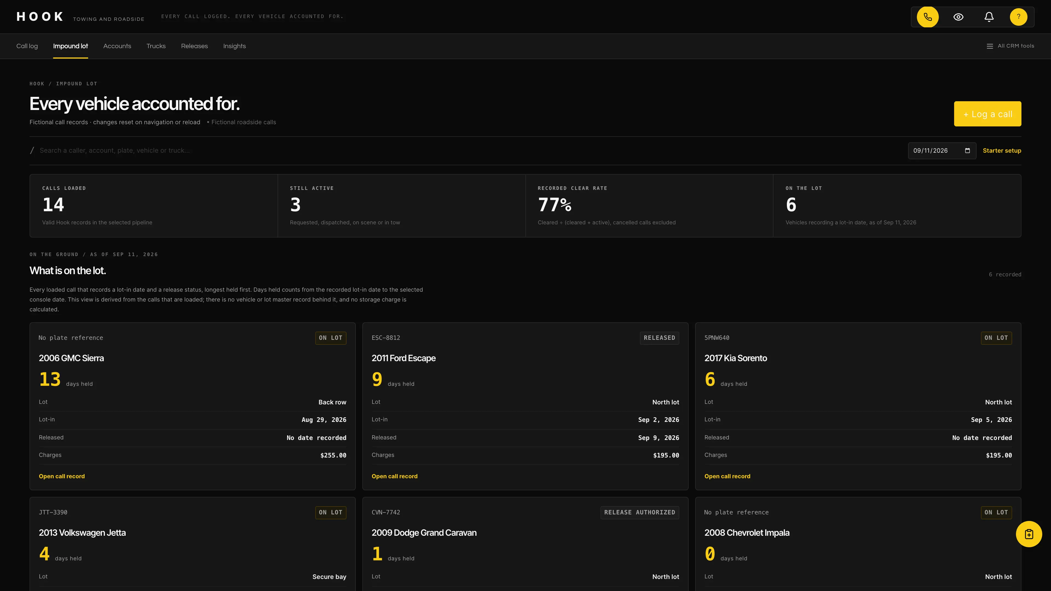
Task: Open the calendar picker icon in date field
Action: pyautogui.click(x=967, y=150)
